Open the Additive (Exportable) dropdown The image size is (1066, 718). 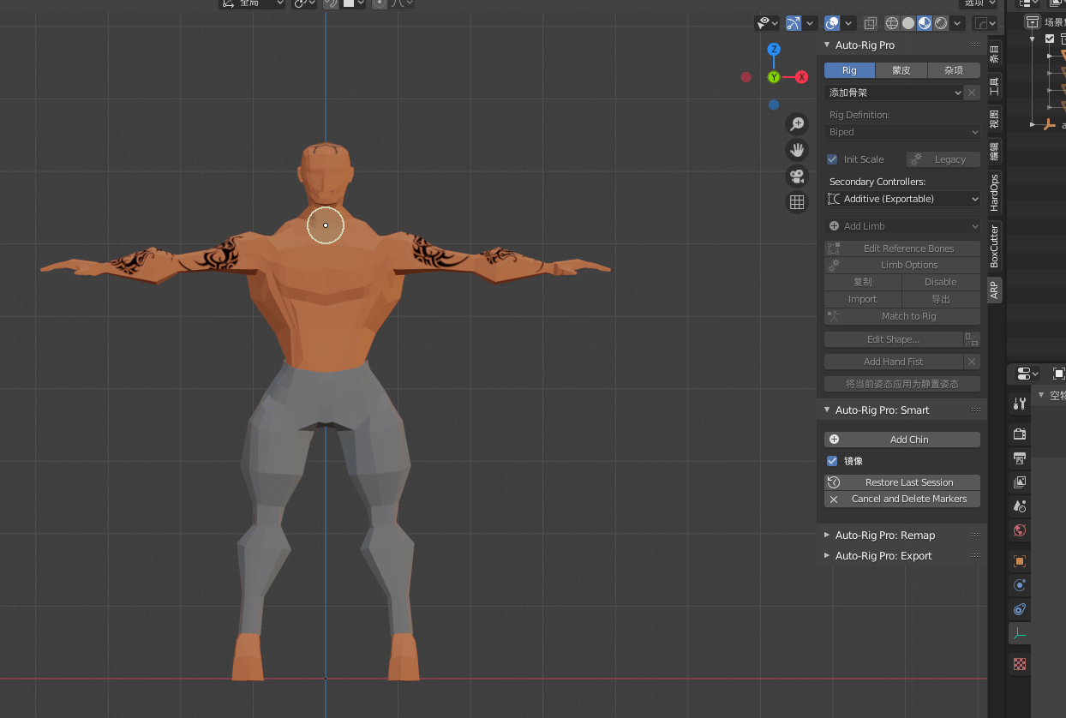[902, 199]
